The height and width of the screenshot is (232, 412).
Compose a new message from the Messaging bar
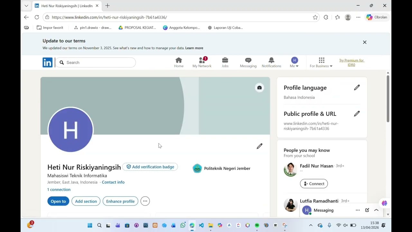coord(367,210)
